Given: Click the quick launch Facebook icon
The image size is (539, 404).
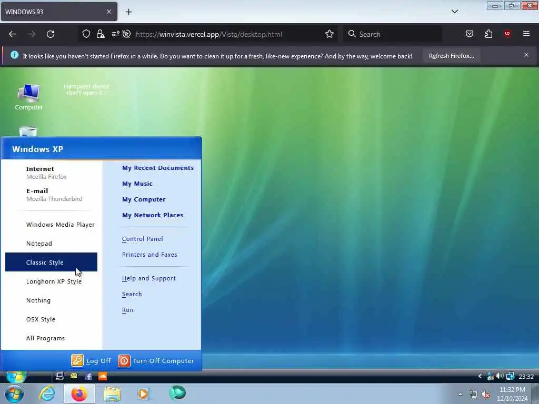Looking at the screenshot, I should point(88,377).
